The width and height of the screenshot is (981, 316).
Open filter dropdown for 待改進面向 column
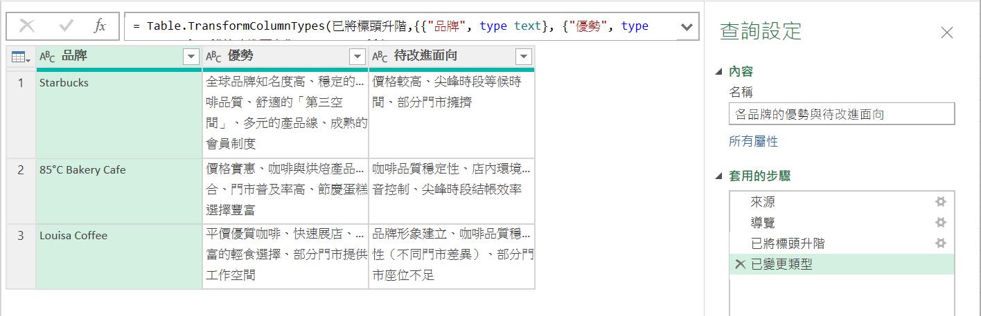click(x=524, y=57)
